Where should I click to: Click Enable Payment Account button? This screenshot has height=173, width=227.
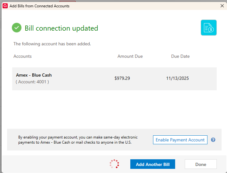point(180,140)
